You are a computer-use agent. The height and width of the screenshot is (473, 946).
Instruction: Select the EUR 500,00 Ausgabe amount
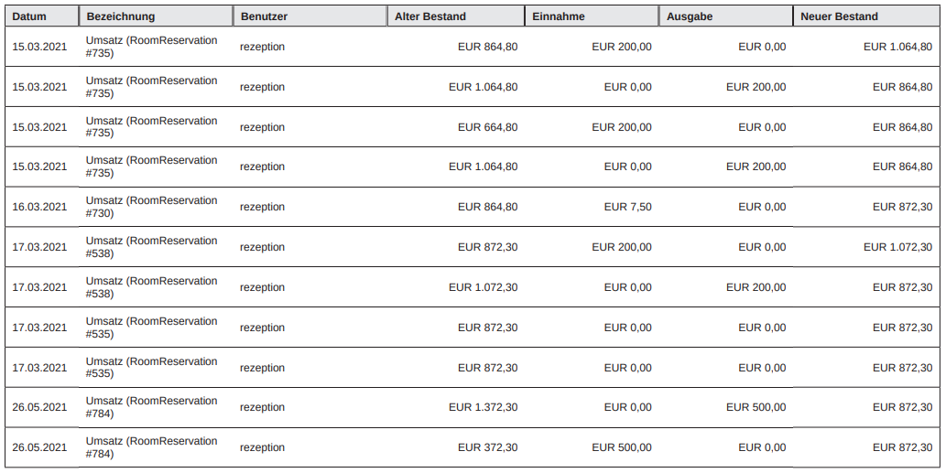756,407
